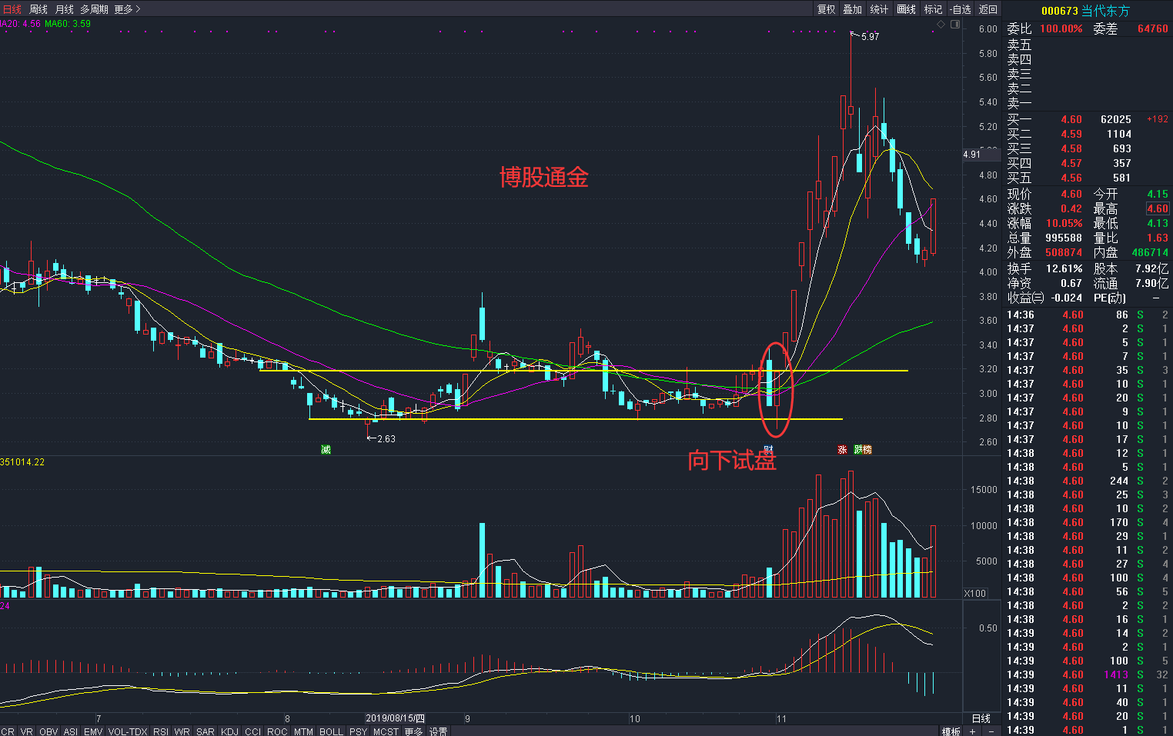The height and width of the screenshot is (736, 1173).
Task: Click the 跌榜 marker under chart
Action: point(863,449)
